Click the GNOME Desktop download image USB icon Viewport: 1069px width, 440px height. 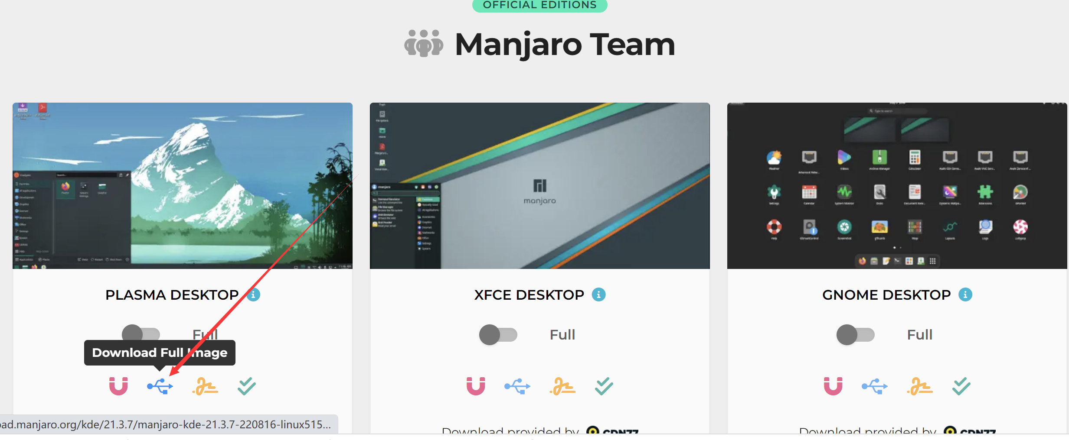tap(875, 386)
